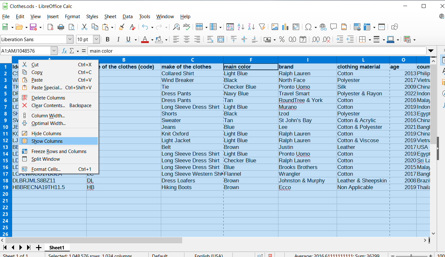Toggle Italic formatting
Screen dimensions: 445x257
click(x=118, y=40)
